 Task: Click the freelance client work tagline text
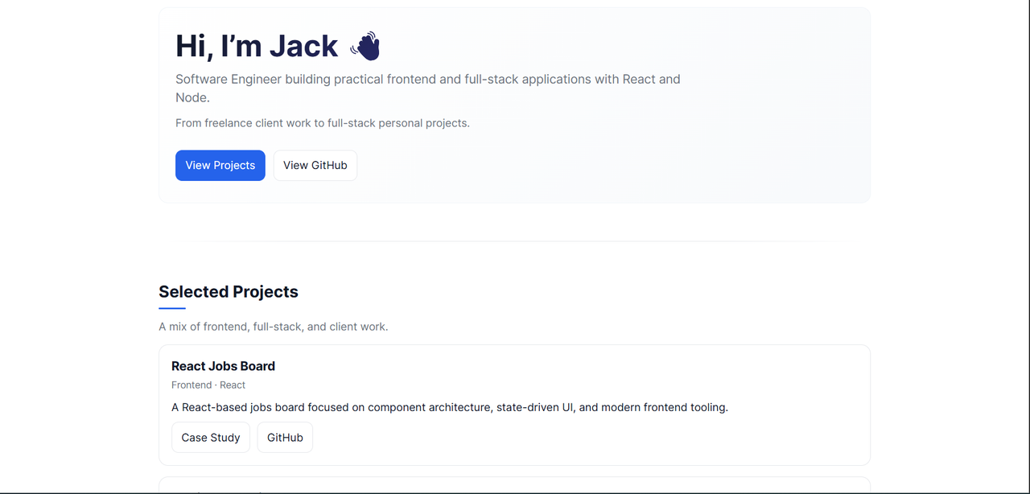tap(322, 122)
